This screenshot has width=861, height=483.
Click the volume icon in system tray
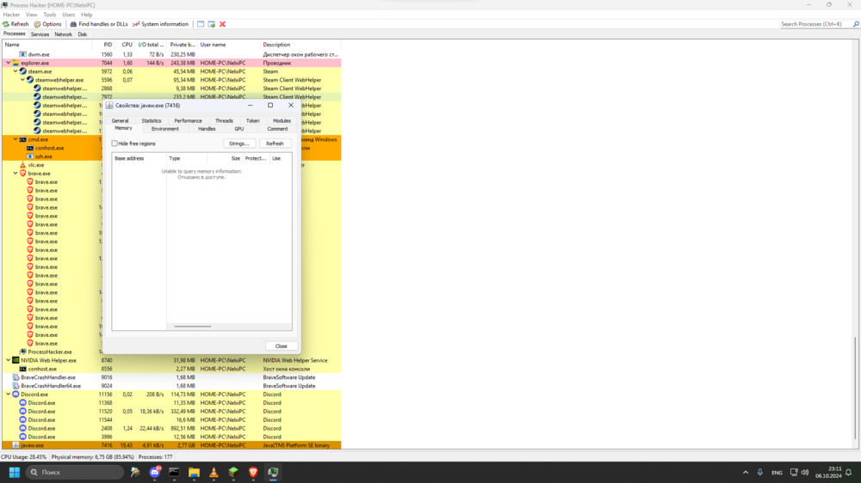[x=805, y=472]
